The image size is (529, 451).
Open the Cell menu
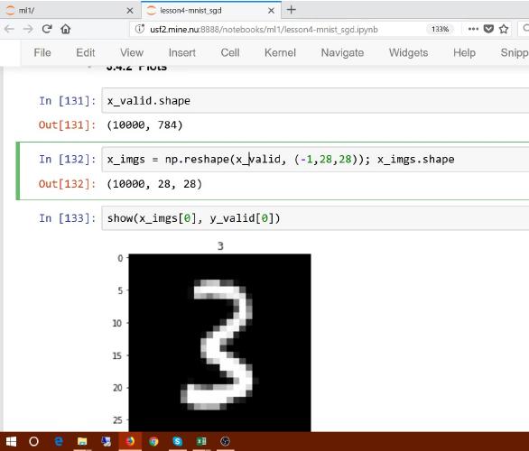coord(230,52)
